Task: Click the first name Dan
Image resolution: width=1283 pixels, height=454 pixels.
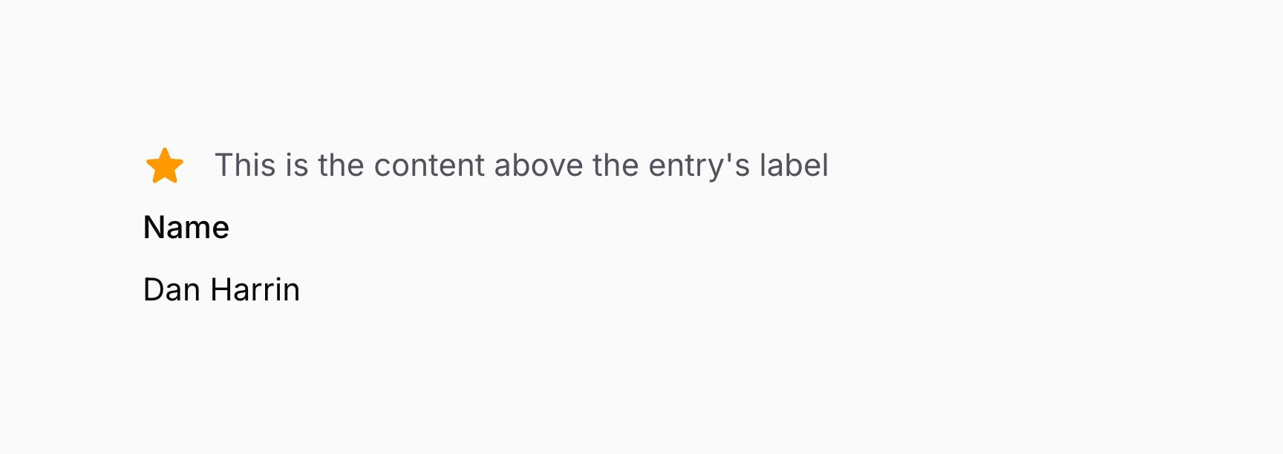Action: (170, 289)
